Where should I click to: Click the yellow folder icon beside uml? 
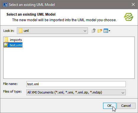click(x=21, y=31)
